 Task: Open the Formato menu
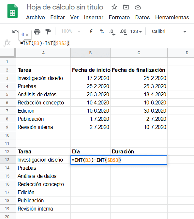(x=119, y=17)
